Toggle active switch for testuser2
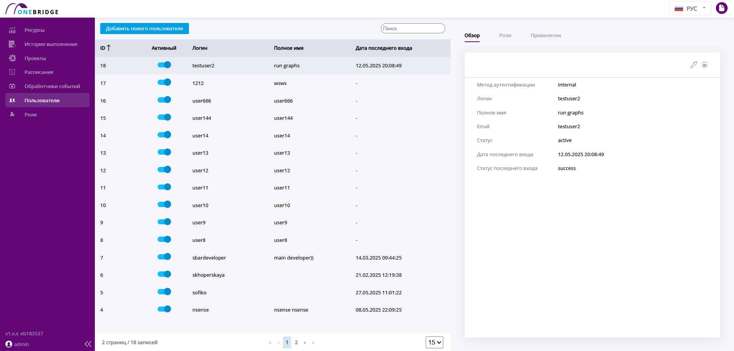 [164, 65]
